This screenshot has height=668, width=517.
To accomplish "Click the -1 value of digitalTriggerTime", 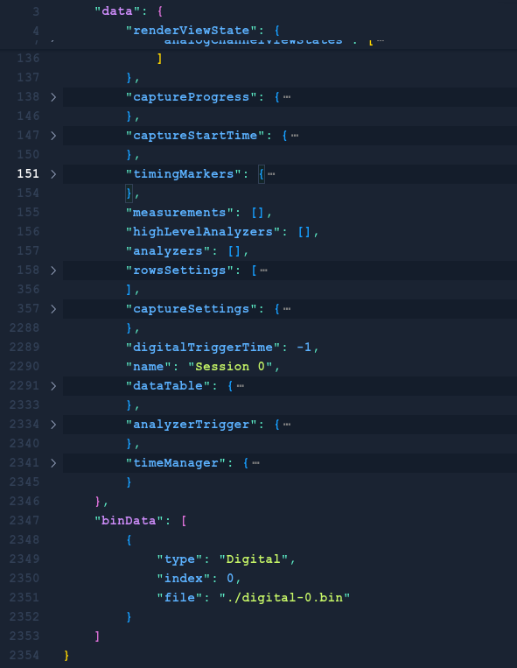I will 304,348.
